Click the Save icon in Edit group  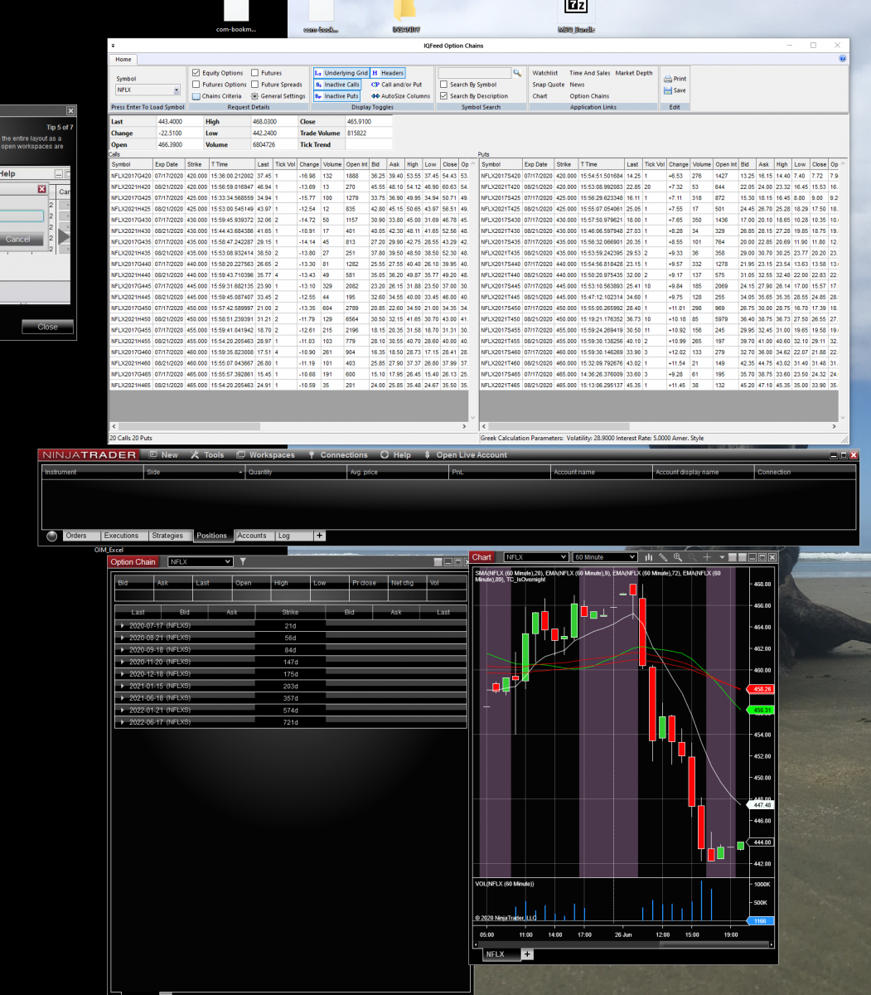[667, 90]
